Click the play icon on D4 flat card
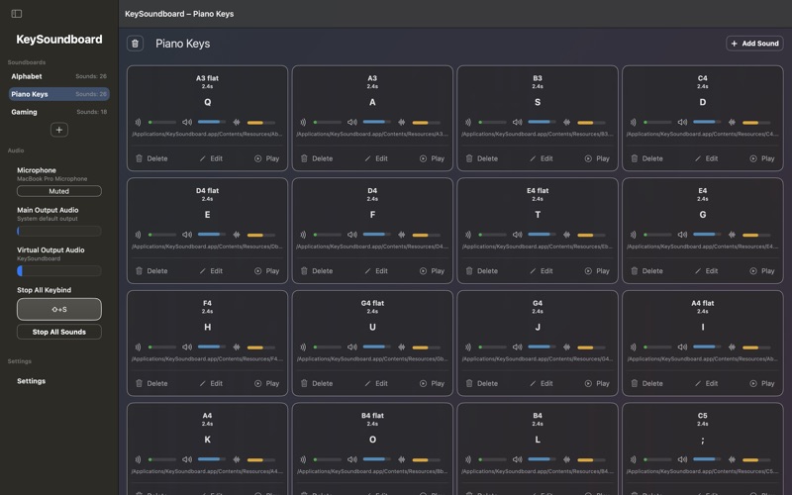 [x=258, y=271]
